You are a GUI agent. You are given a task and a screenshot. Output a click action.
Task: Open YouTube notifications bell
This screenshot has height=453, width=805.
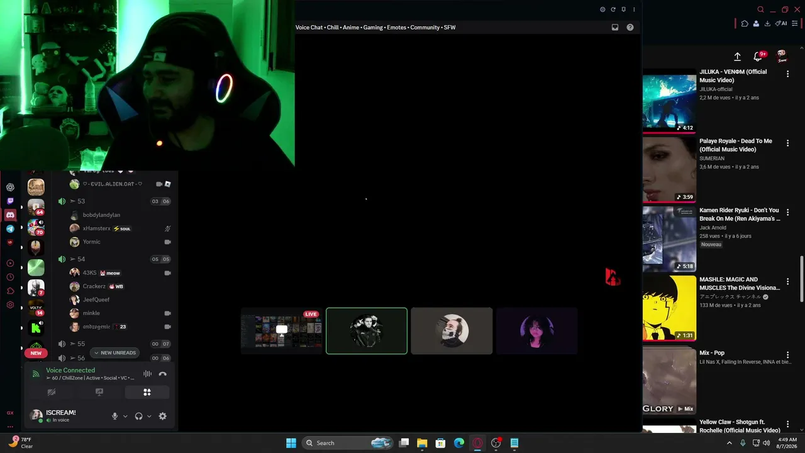758,57
